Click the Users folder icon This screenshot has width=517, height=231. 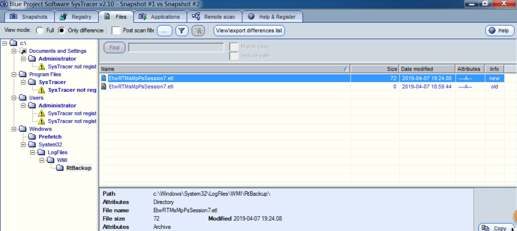click(x=23, y=98)
